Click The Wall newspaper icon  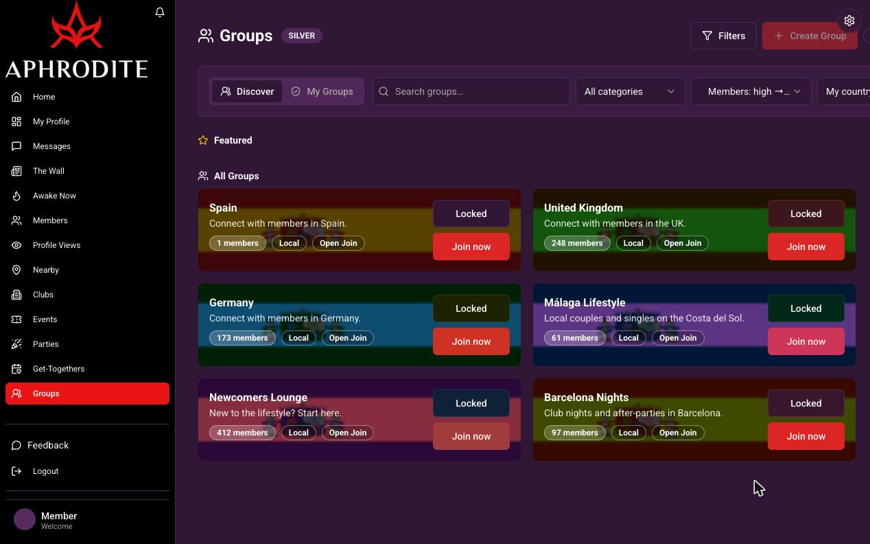[x=16, y=171]
